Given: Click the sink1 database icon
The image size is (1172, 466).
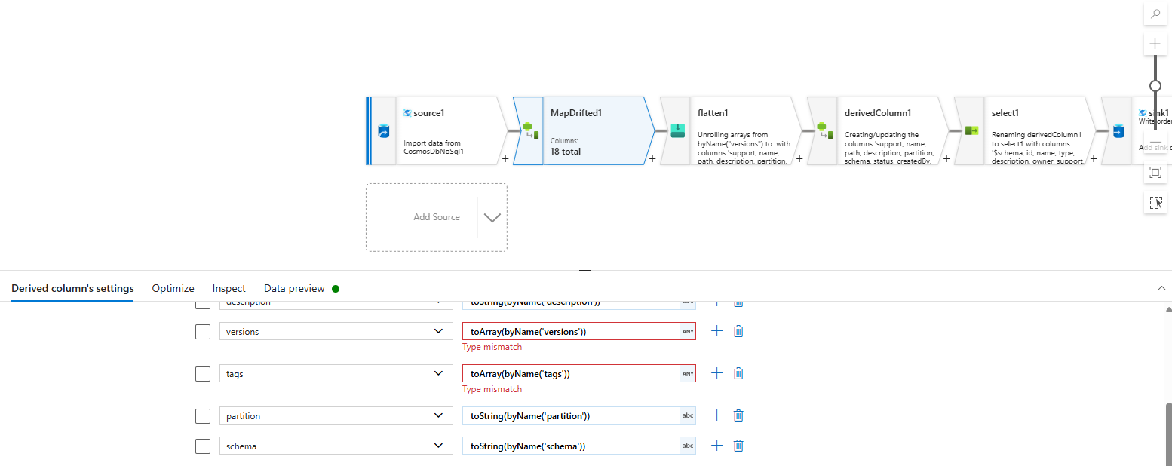Looking at the screenshot, I should click(1118, 131).
